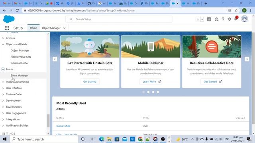Click the Mobile Publisher card image
The height and width of the screenshot is (143, 255).
click(151, 46)
